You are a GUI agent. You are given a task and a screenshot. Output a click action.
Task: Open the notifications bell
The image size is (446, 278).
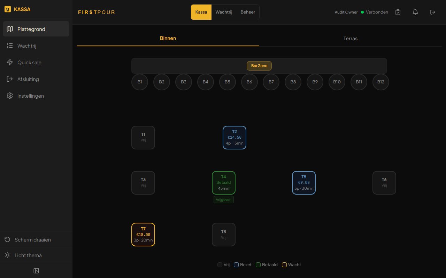coord(415,12)
